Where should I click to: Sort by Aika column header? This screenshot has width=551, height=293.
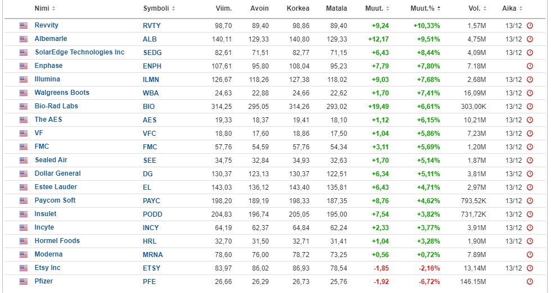click(512, 8)
